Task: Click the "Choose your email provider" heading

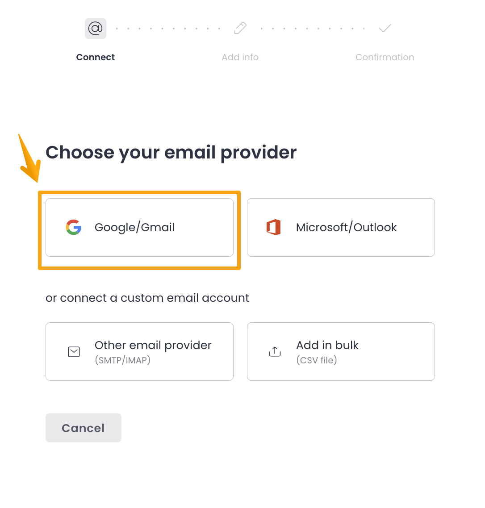Action: (171, 152)
